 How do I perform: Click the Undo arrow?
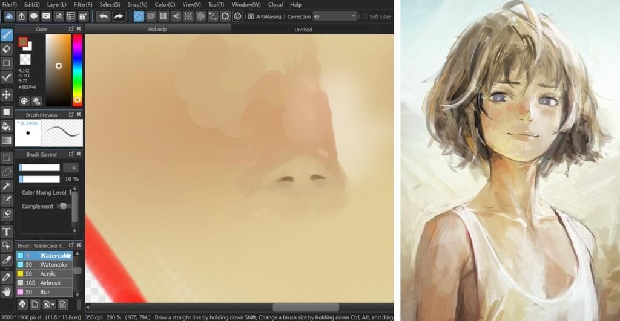click(x=103, y=16)
